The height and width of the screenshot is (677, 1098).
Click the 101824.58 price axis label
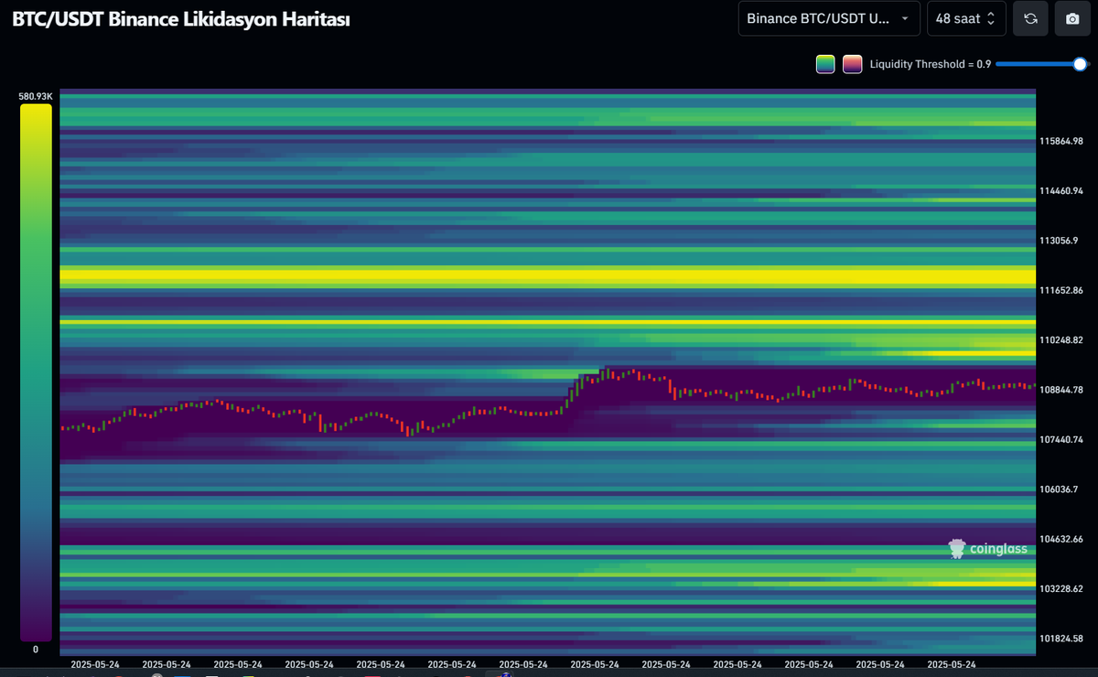point(1061,638)
